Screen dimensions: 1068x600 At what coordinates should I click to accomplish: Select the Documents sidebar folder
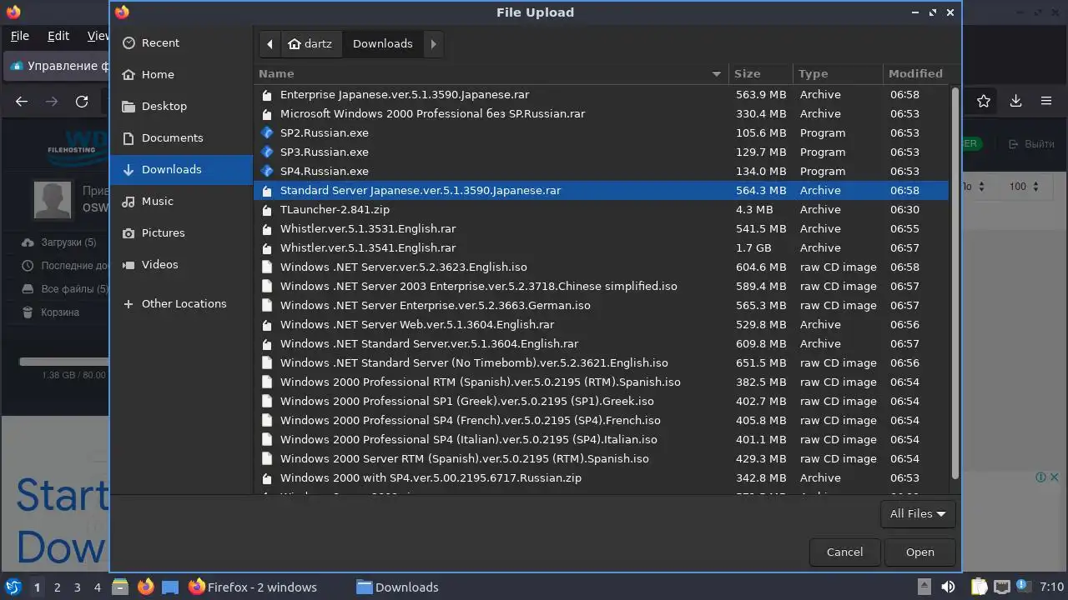pyautogui.click(x=181, y=137)
